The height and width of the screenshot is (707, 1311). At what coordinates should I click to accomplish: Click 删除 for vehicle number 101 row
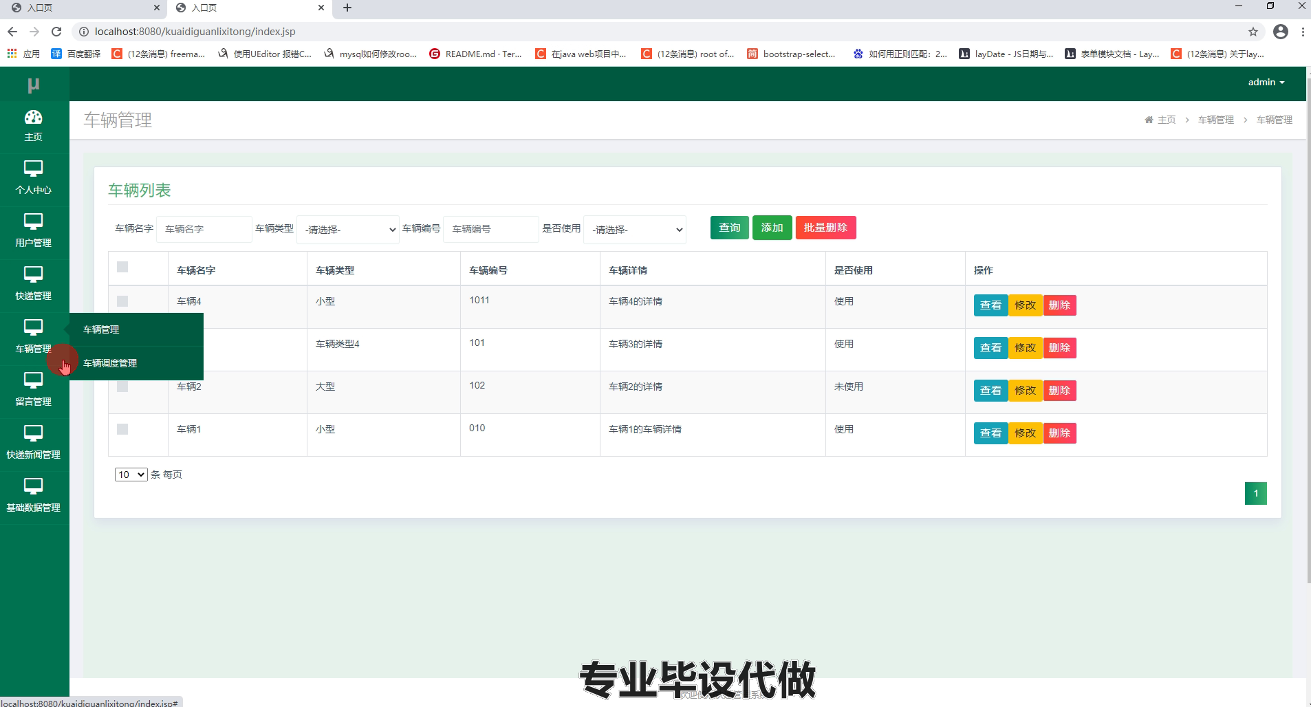pos(1059,348)
